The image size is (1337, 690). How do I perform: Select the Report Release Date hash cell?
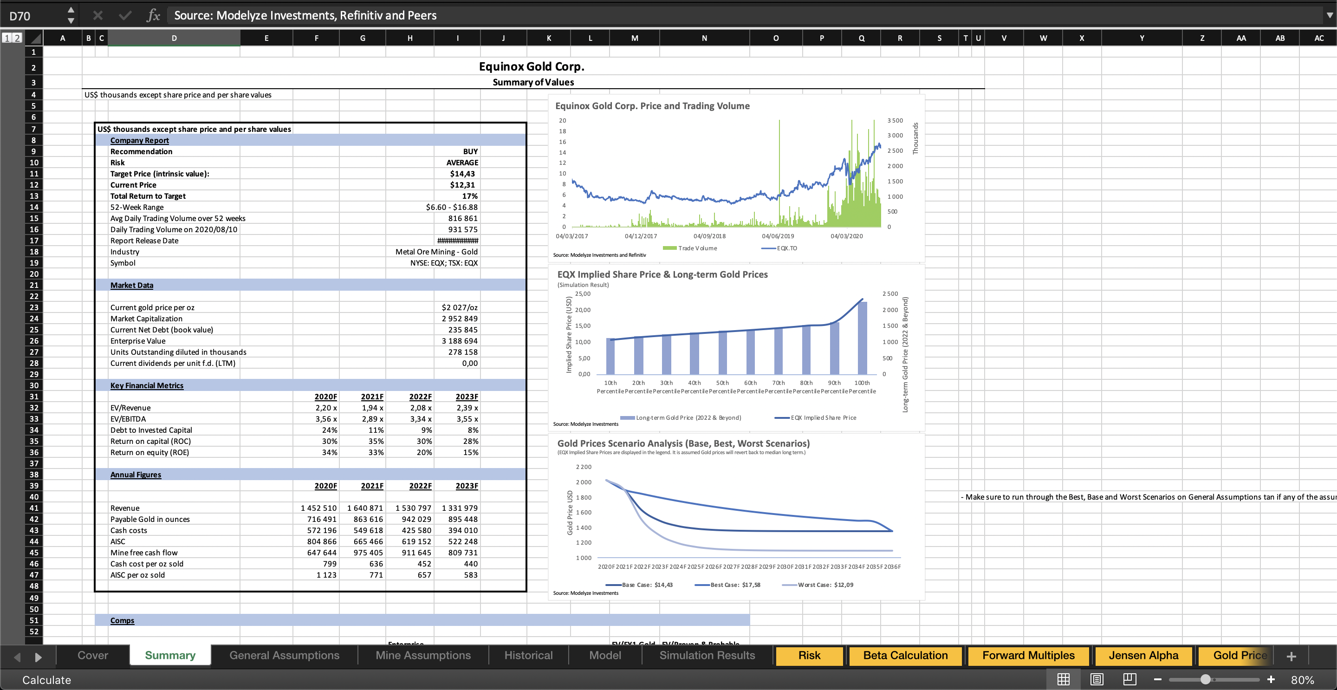457,241
